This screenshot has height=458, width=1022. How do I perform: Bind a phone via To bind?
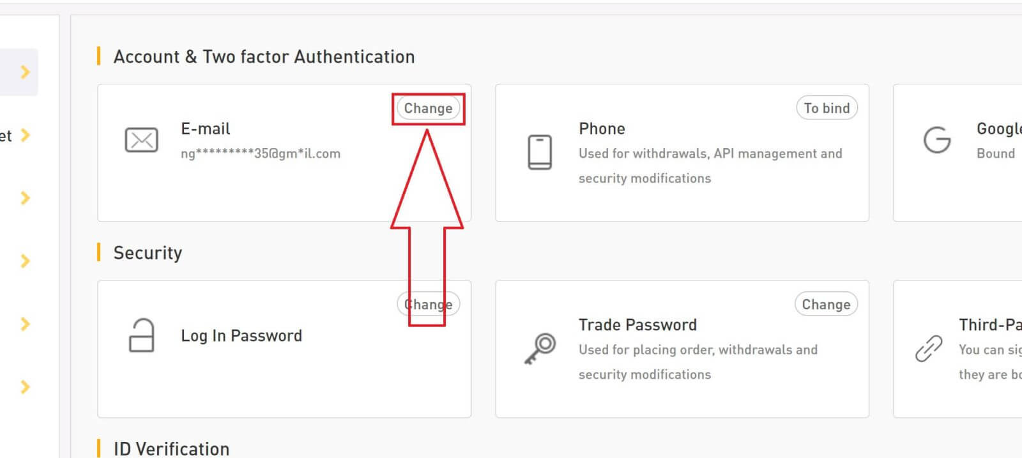827,108
